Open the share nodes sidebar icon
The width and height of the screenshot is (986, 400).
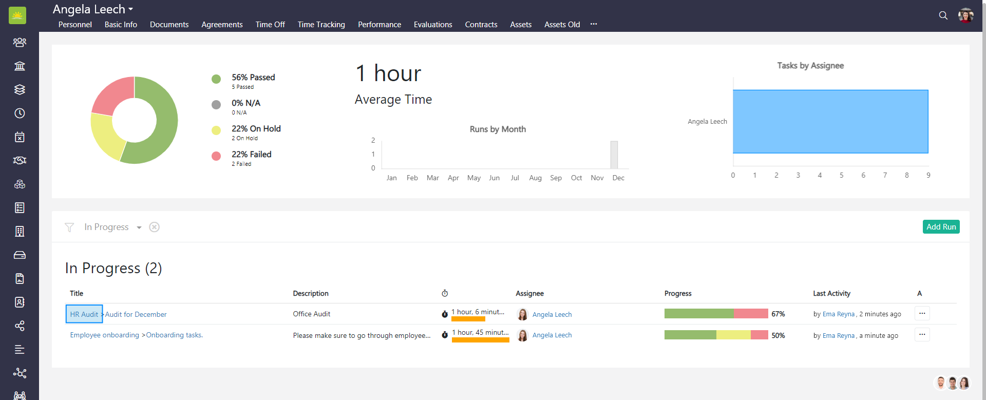[x=20, y=326]
